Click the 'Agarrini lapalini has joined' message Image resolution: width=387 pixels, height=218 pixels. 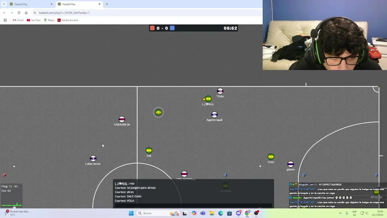[x=321, y=198]
